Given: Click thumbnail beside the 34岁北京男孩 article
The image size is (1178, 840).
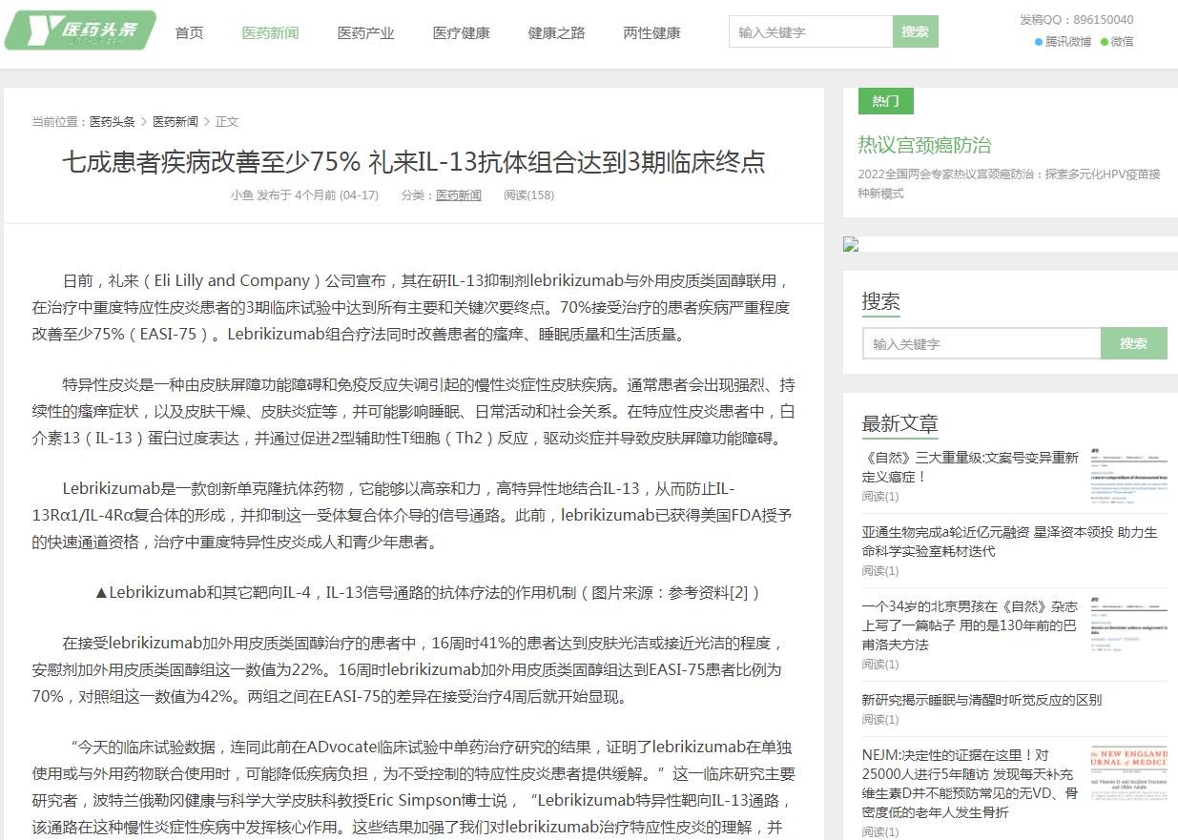Looking at the screenshot, I should (x=1128, y=625).
